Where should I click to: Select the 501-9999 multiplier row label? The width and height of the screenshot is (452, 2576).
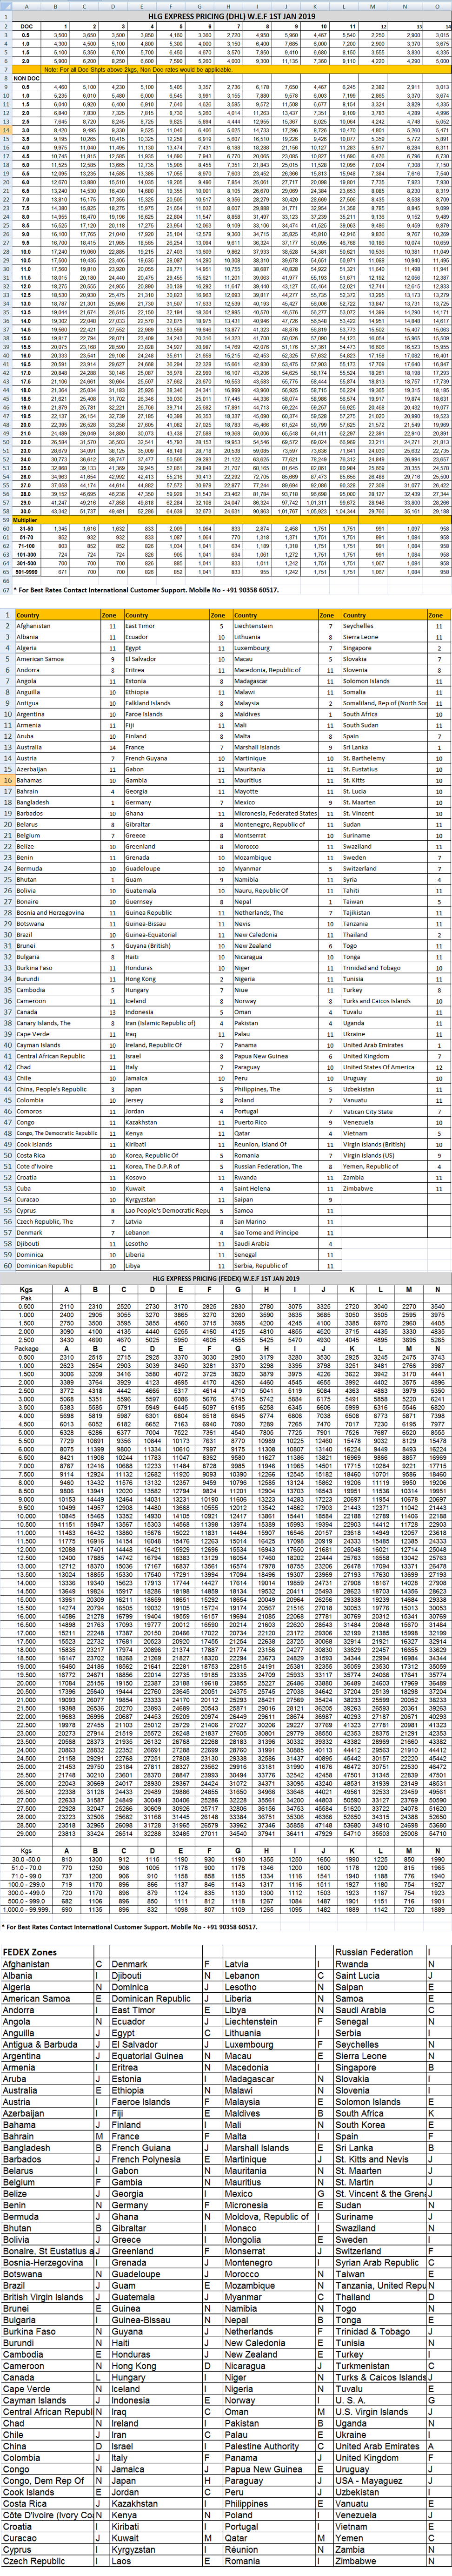click(26, 572)
